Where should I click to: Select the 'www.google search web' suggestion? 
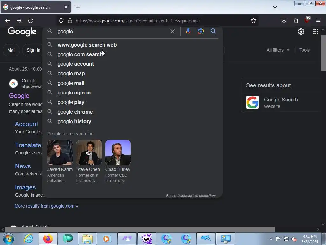coord(132,45)
